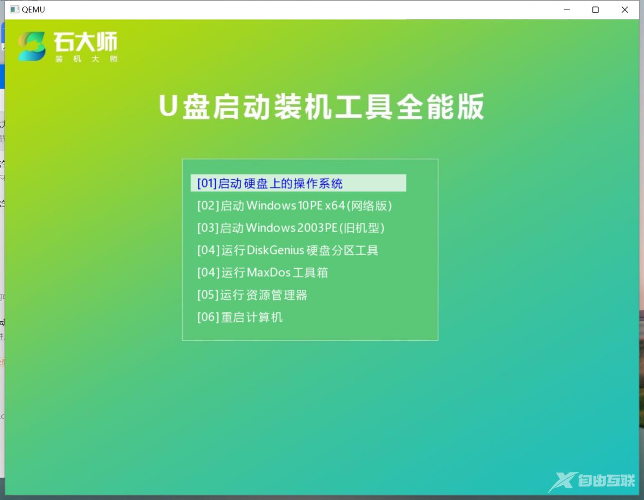The image size is (644, 500).
Task: Close the QEMU window
Action: point(625,9)
